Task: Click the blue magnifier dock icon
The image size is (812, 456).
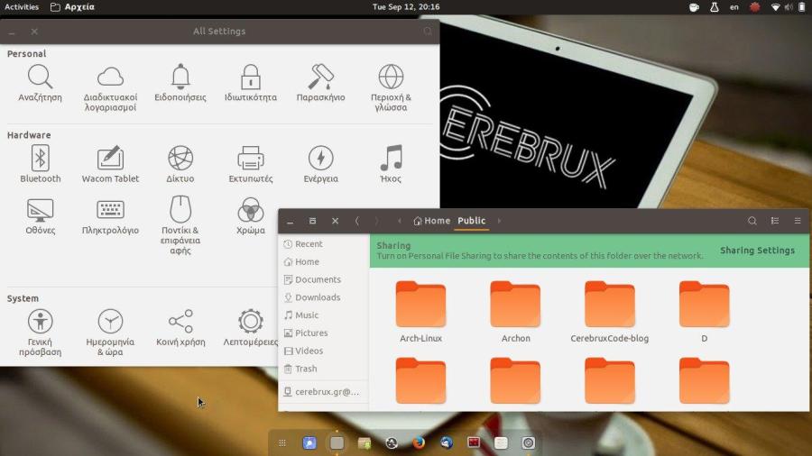Action: [x=309, y=443]
